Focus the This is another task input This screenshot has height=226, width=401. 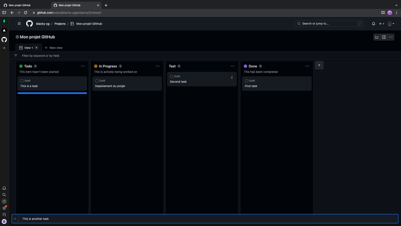pyautogui.click(x=208, y=219)
